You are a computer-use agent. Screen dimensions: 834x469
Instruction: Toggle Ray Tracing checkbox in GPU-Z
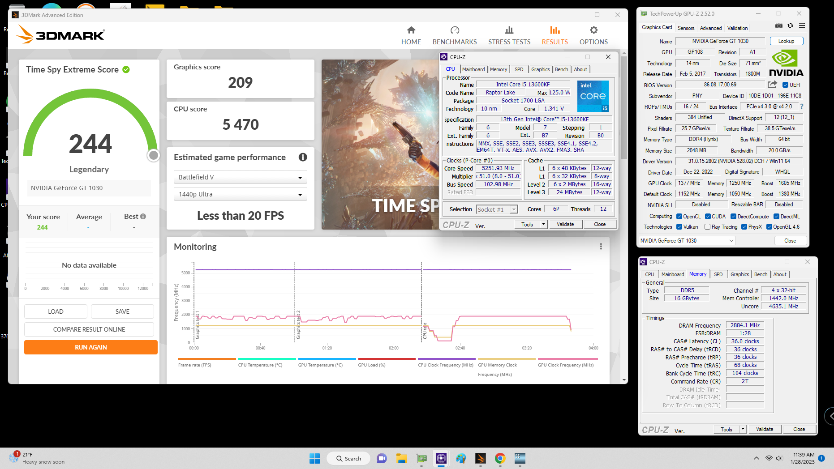coord(707,227)
